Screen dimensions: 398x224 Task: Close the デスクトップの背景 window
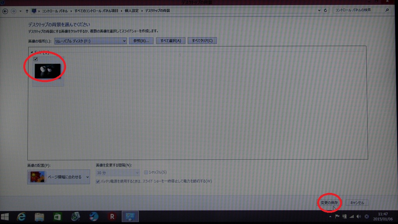click(x=388, y=2)
